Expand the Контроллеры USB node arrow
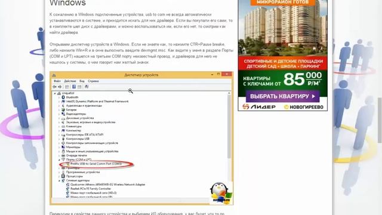The image size is (382, 215). pos(59,139)
